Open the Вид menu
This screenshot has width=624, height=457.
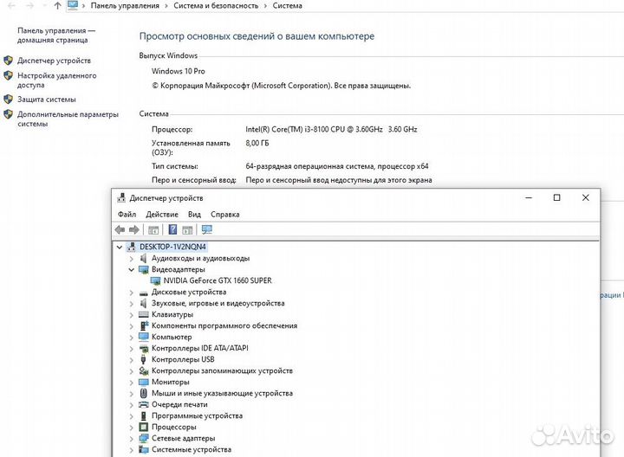point(194,214)
